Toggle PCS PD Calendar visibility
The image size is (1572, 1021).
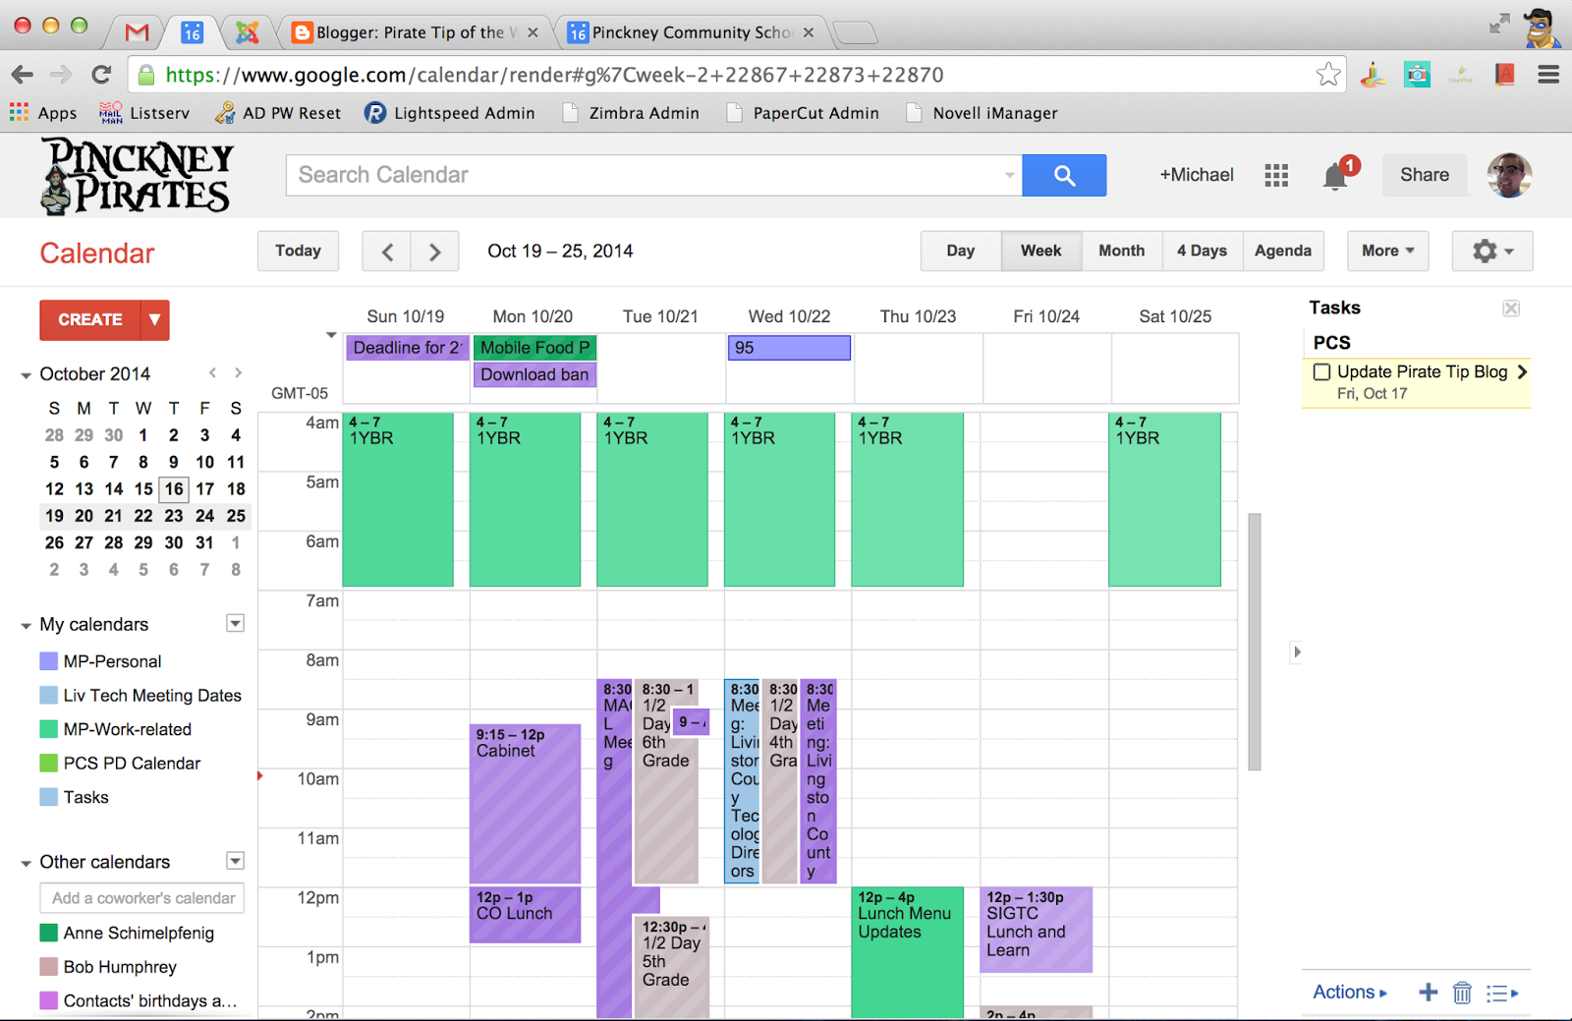click(48, 763)
